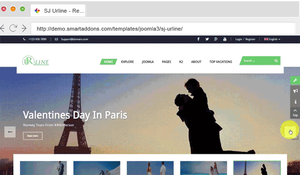Expand the English language dropdown
The height and width of the screenshot is (175, 300).
tap(272, 39)
